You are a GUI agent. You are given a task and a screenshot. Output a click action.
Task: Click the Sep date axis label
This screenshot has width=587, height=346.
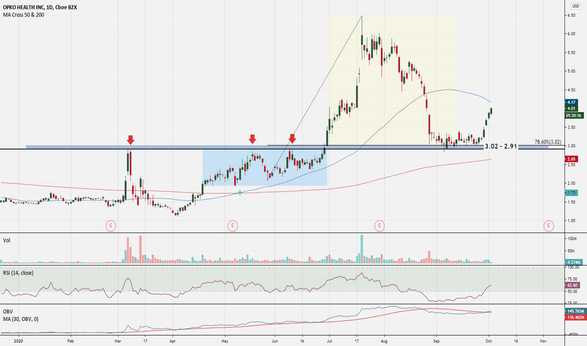[x=436, y=341]
